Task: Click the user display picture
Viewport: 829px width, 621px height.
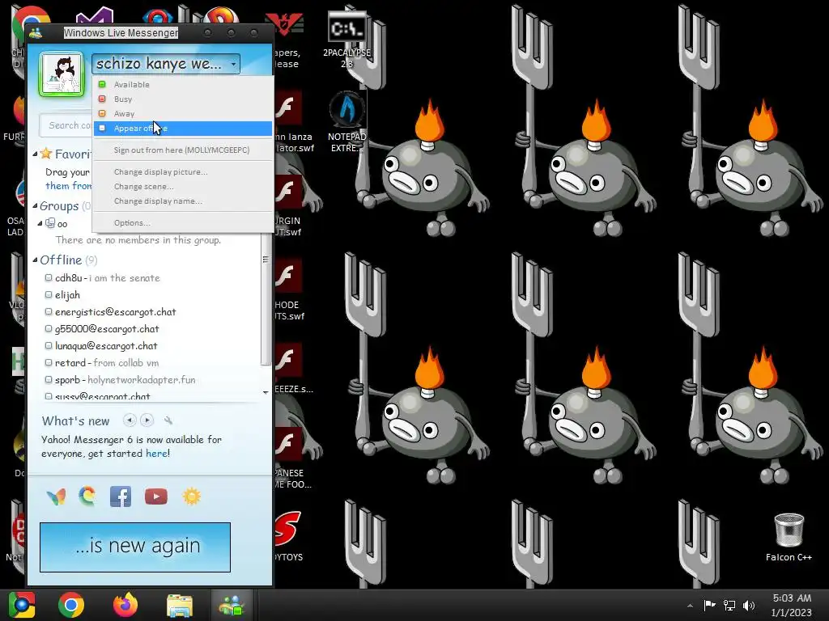Action: click(x=62, y=74)
